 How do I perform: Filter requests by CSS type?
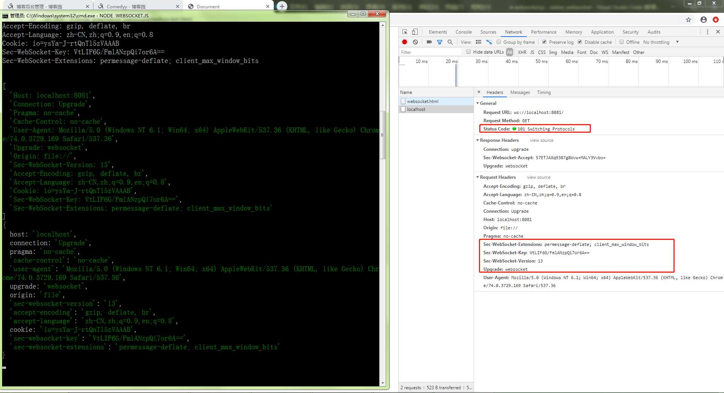541,52
